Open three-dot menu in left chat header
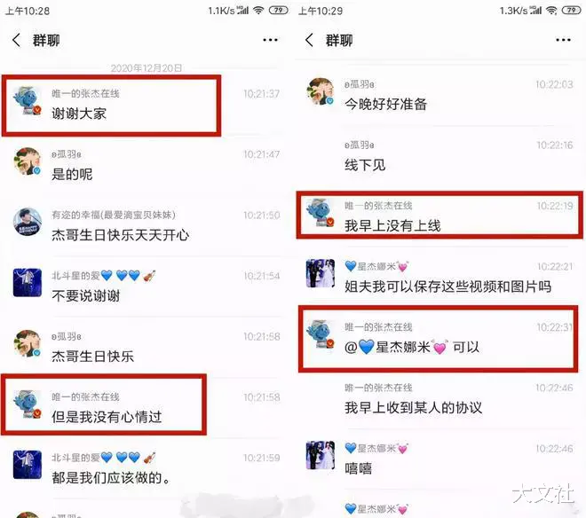The image size is (586, 518). coord(270,40)
